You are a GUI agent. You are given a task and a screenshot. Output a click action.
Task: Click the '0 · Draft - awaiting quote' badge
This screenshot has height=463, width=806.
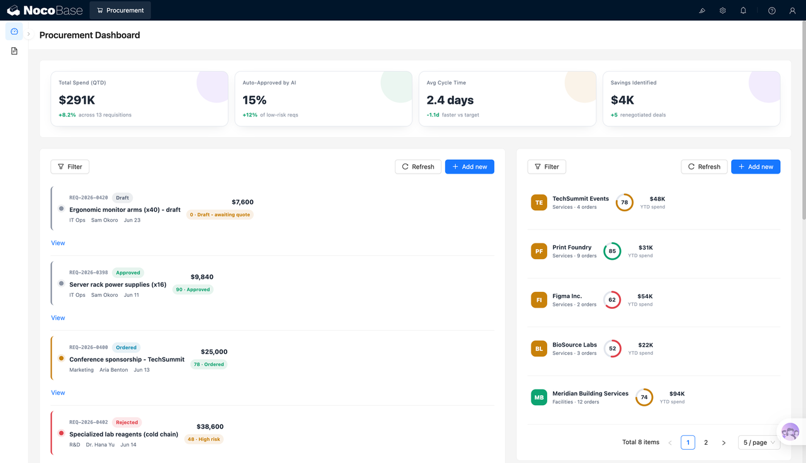220,215
